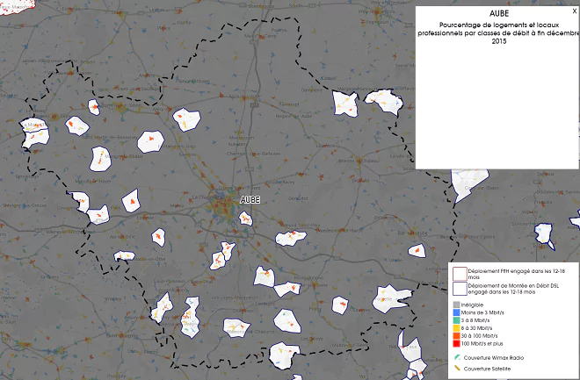Click the orange 30 à 100 Mbit/s swatch

[456, 336]
